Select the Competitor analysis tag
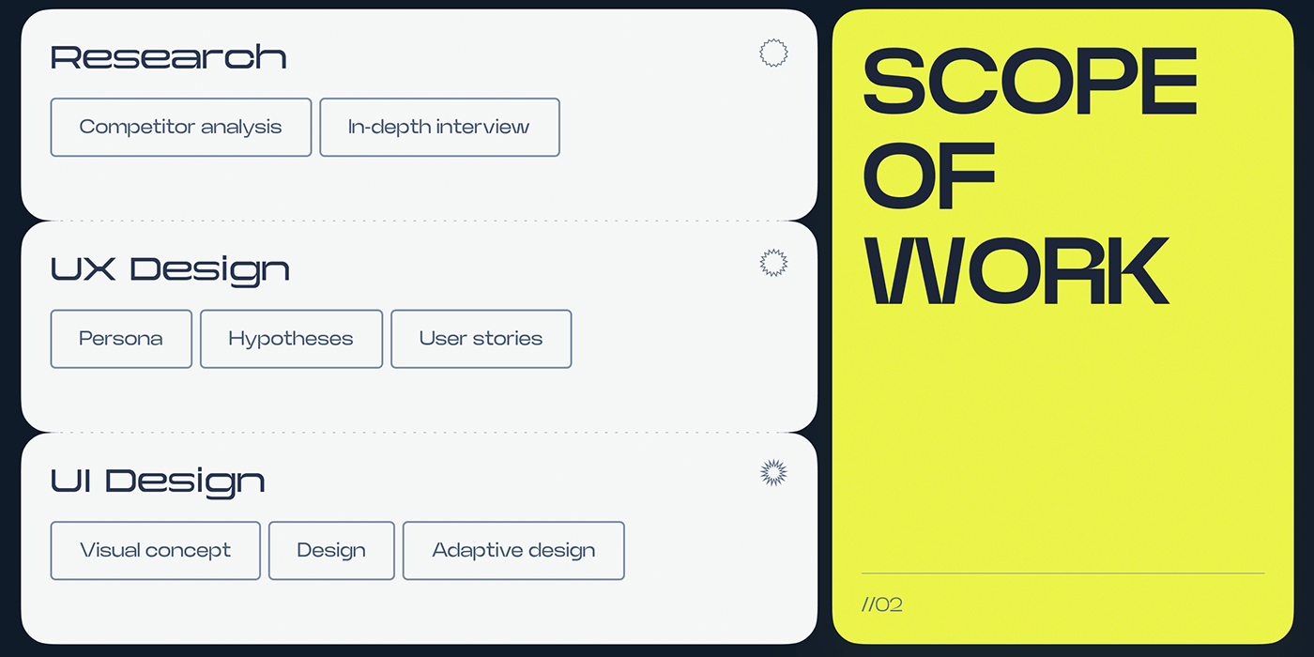Viewport: 1314px width, 657px height. point(180,127)
